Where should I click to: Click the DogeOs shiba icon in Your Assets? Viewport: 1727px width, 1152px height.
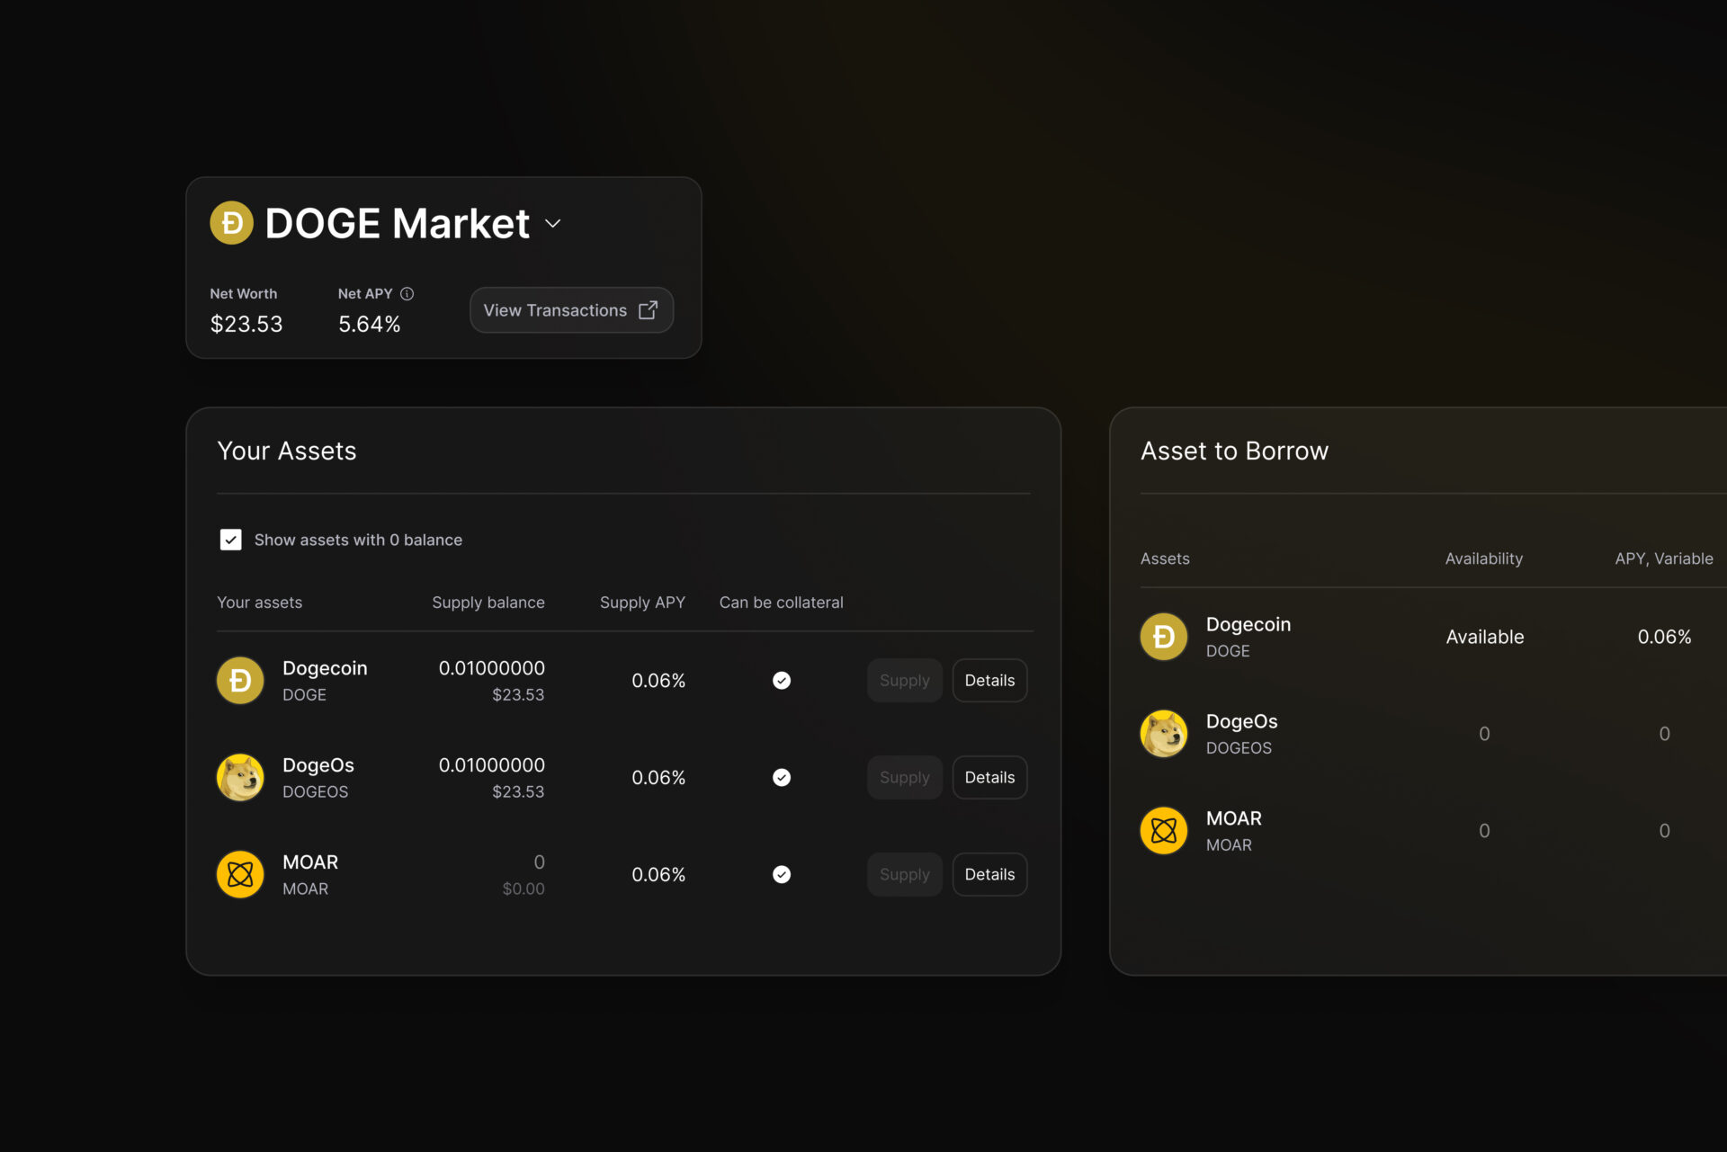[240, 778]
